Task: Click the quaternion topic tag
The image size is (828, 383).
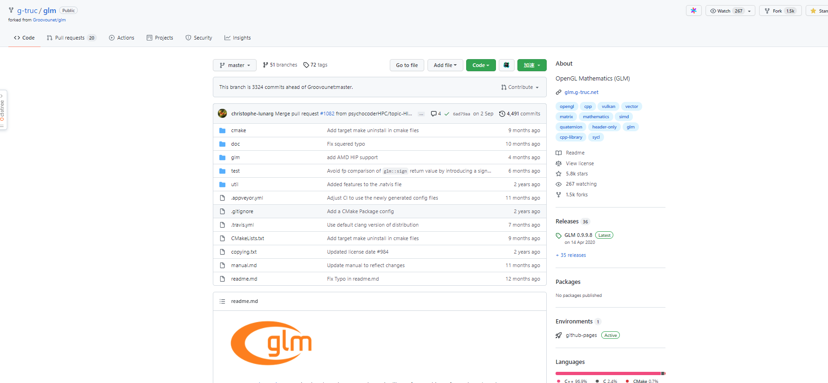Action: pos(571,127)
